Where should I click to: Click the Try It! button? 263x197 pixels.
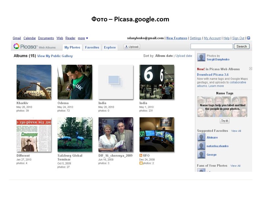[225, 121]
